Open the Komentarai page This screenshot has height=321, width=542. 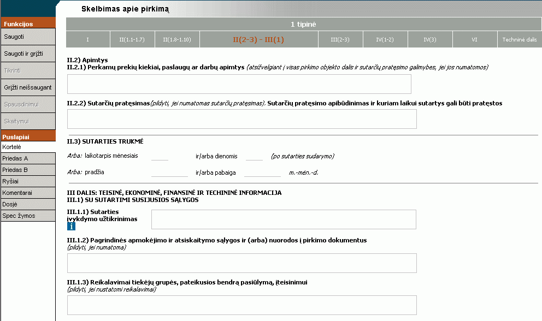coord(28,193)
